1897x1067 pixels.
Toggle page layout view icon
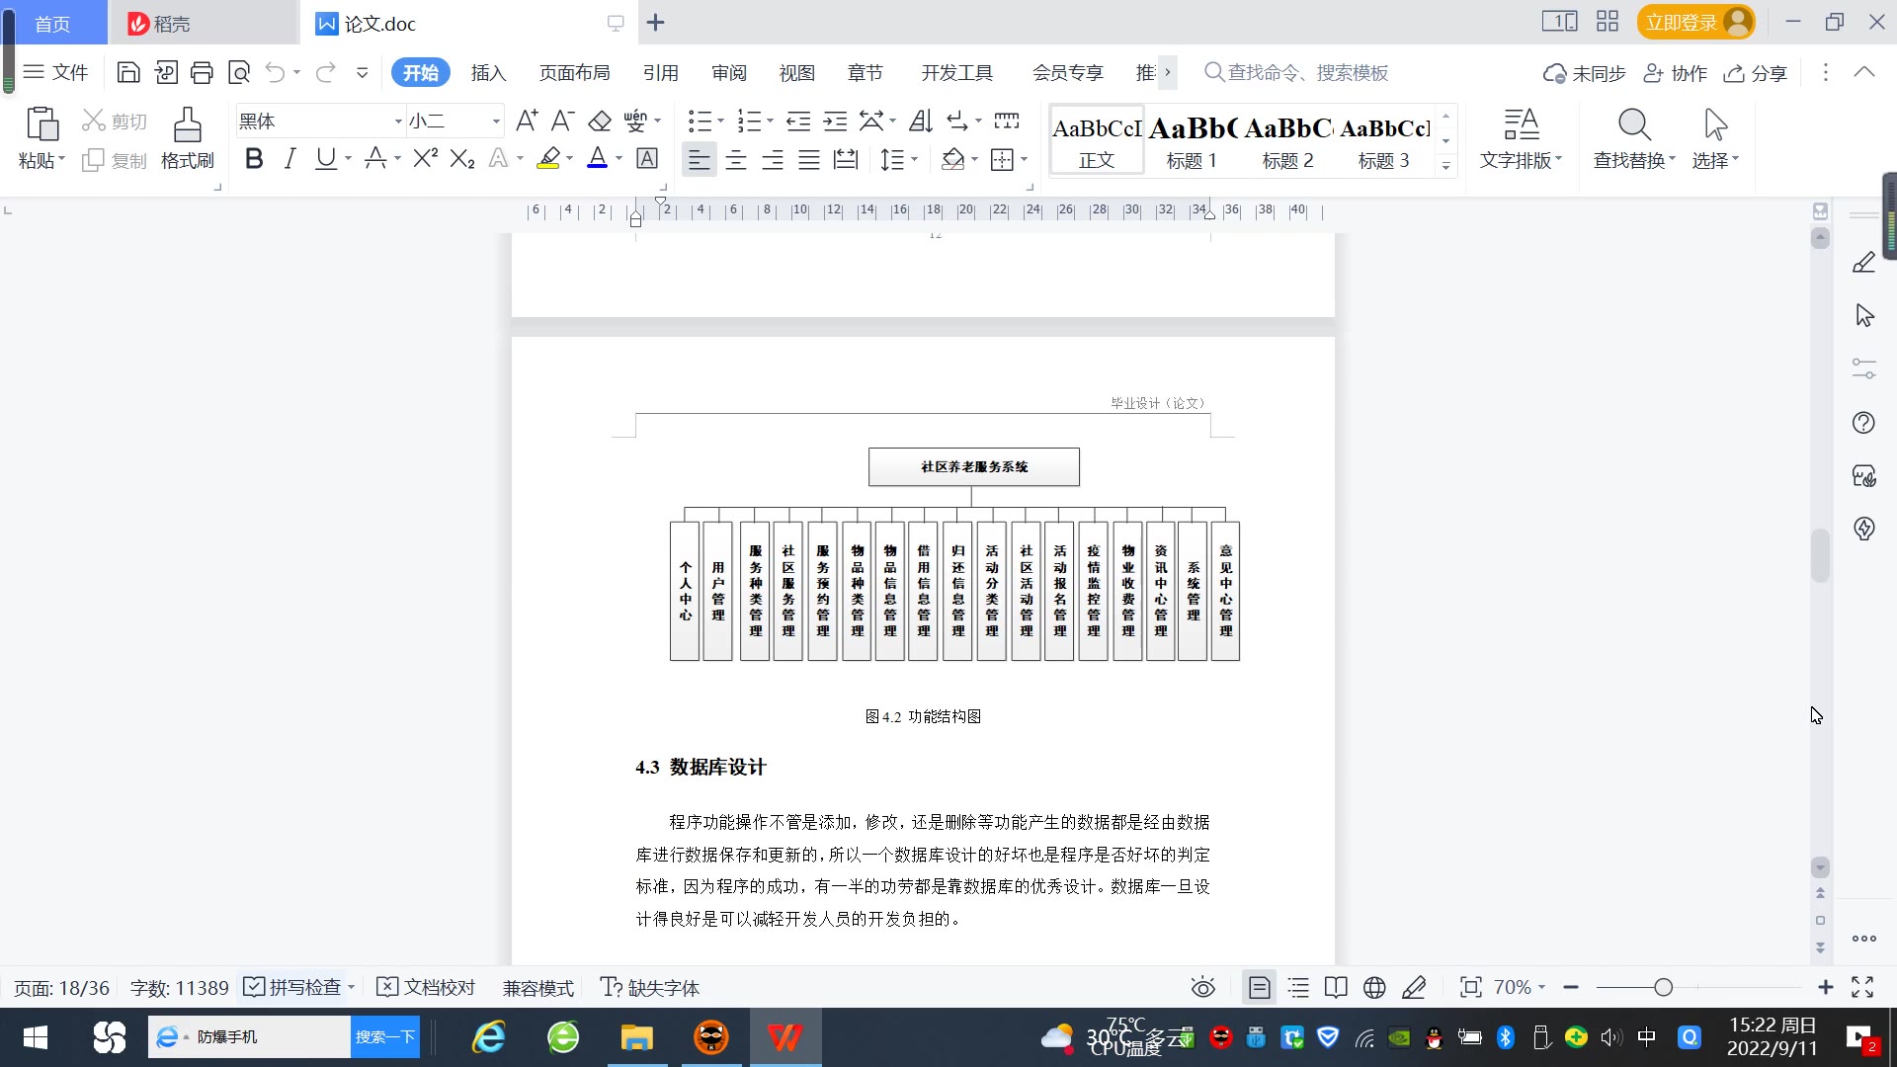pyautogui.click(x=1260, y=987)
